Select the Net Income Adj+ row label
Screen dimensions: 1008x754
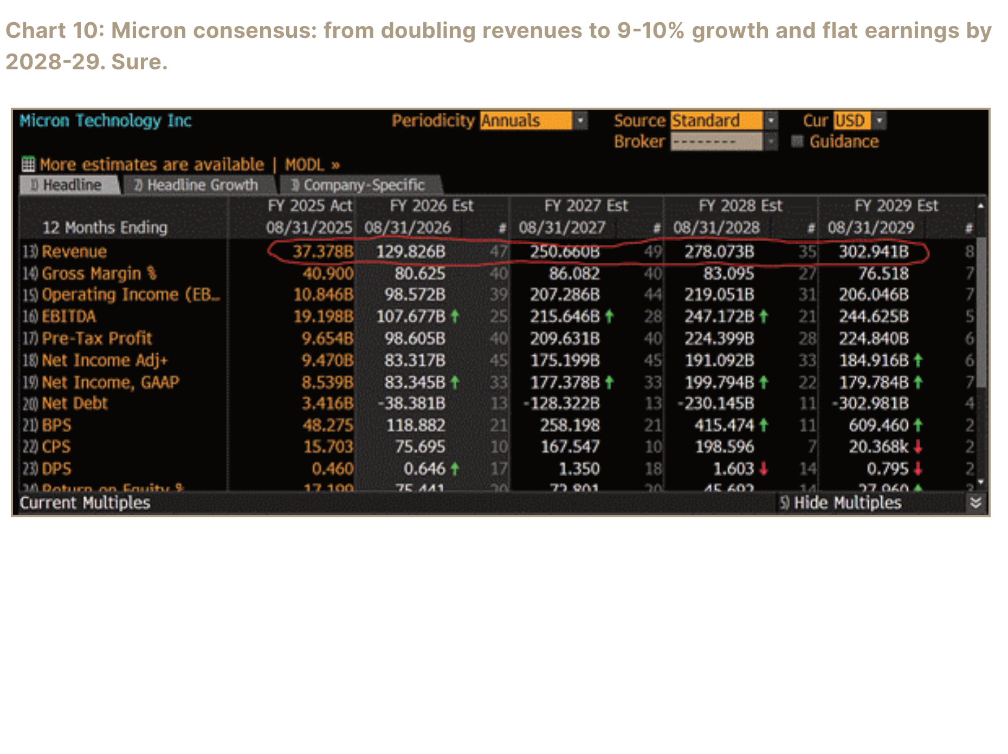point(105,360)
